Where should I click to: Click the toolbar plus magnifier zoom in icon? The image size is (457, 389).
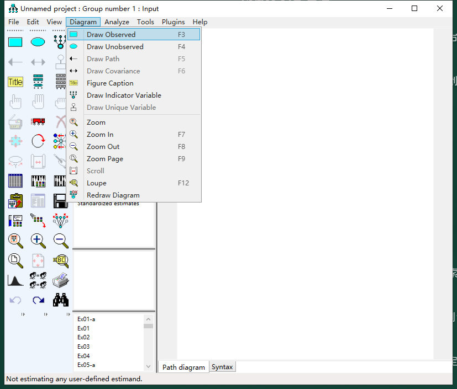38,241
